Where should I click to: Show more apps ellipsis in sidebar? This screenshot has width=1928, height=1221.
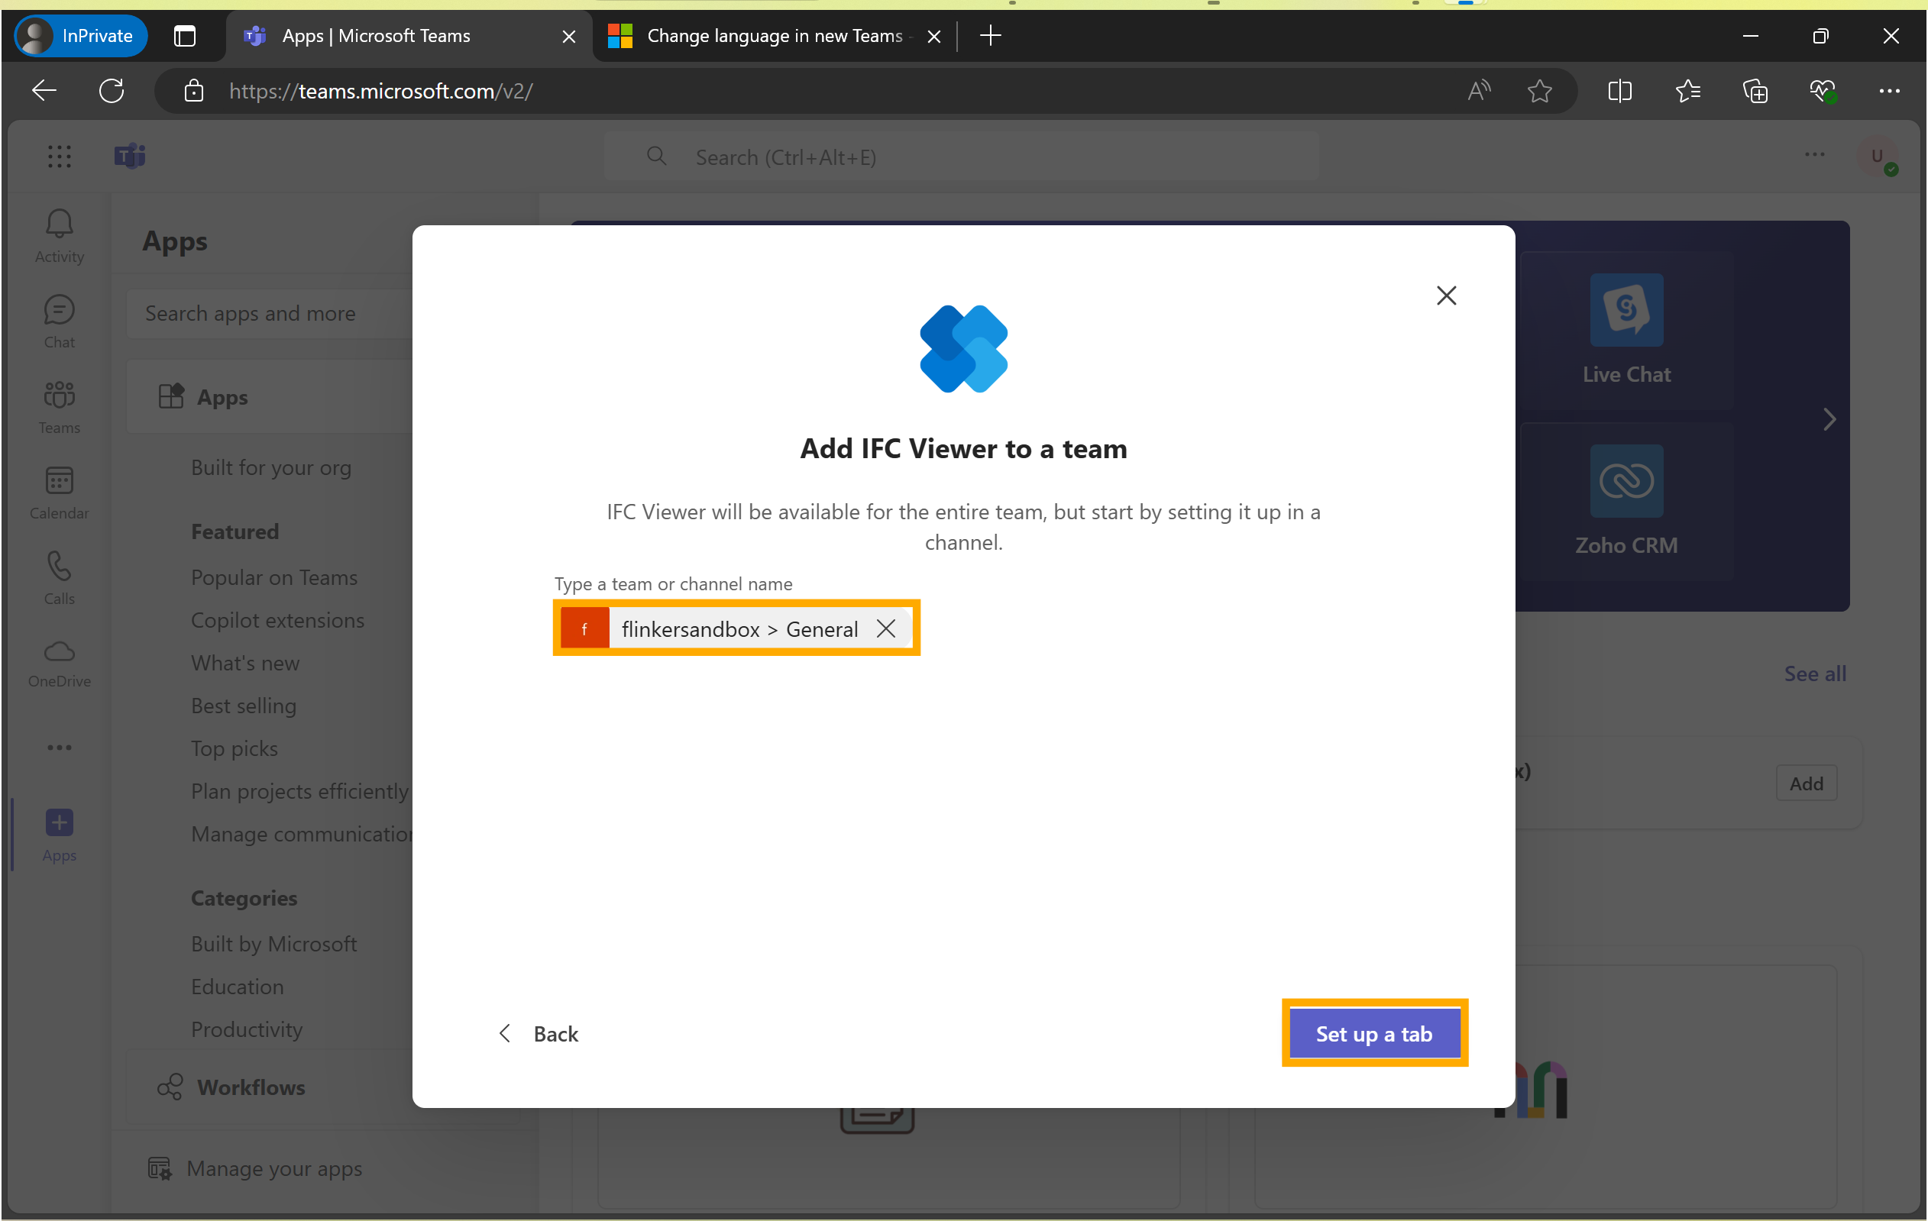[60, 748]
